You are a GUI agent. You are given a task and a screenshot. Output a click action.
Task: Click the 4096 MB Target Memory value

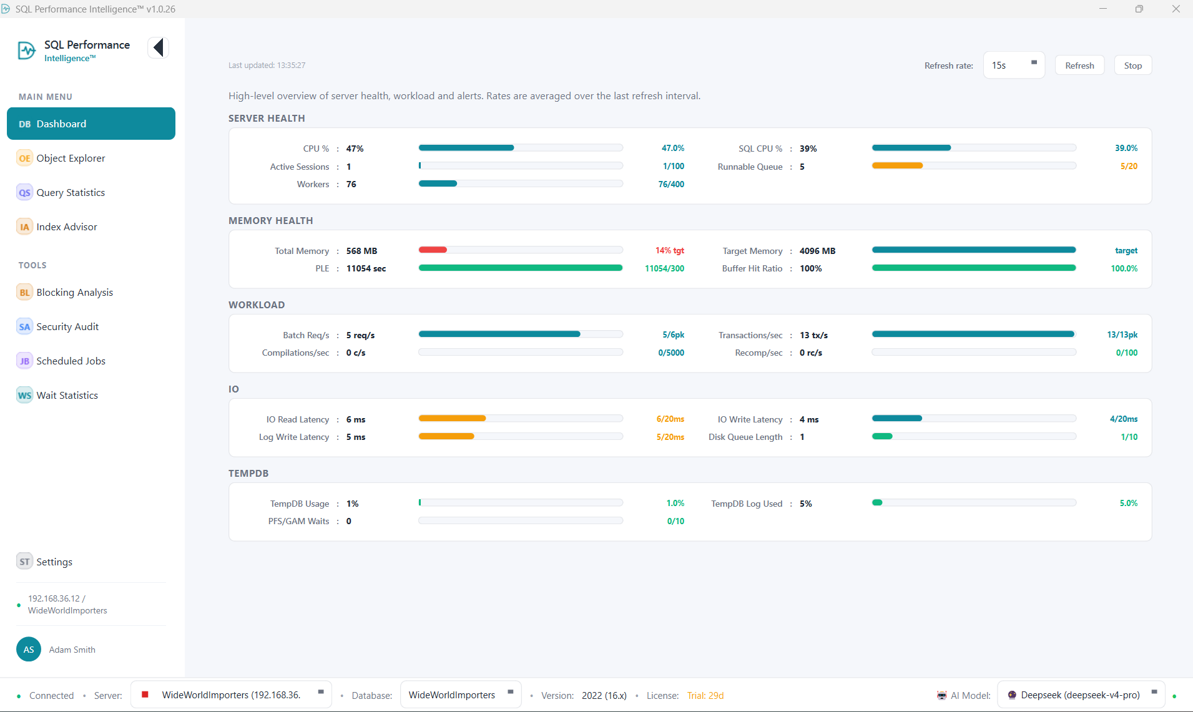pos(817,251)
